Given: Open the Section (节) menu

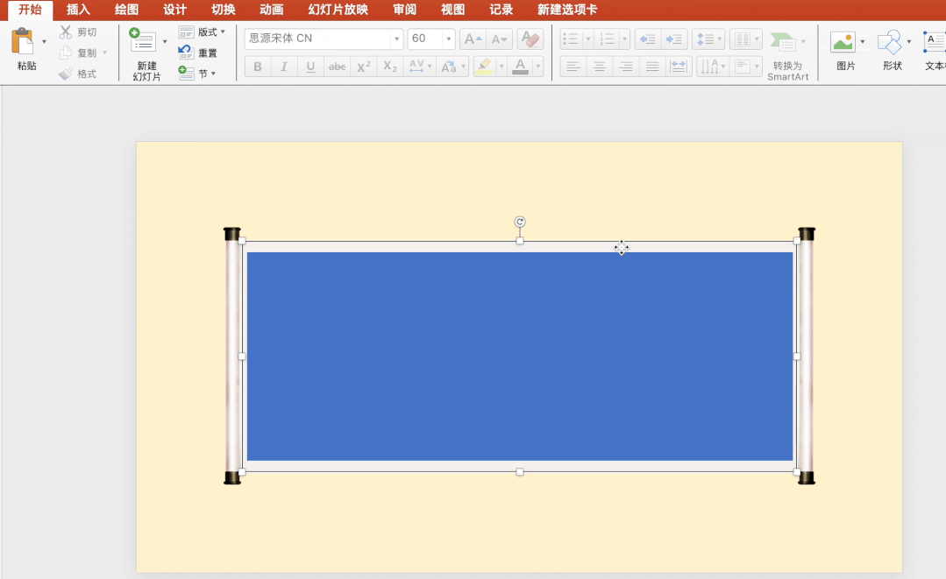Looking at the screenshot, I should click(197, 74).
